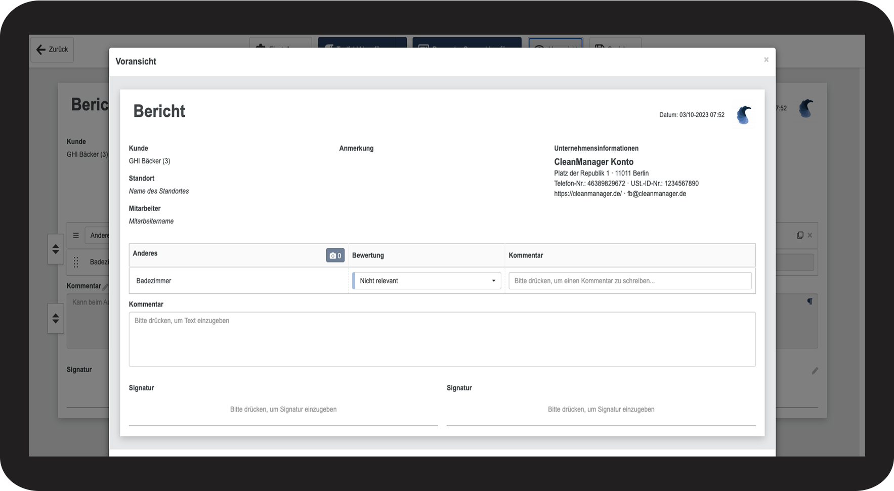Click the Badezimmer row label in the preview
Screen dimensions: 894x491
154,281
